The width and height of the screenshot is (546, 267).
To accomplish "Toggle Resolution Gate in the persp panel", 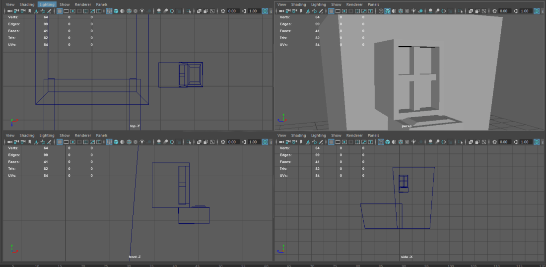I will coord(344,11).
